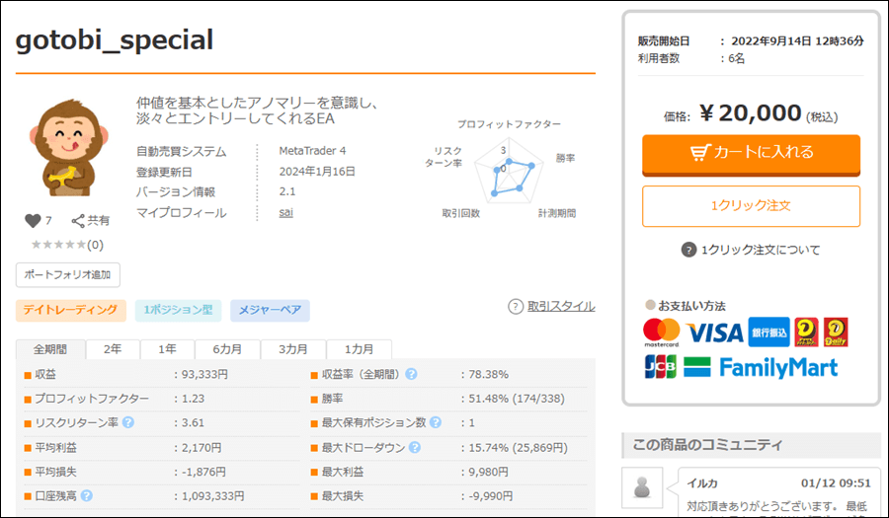889x518 pixels.
Task: Switch to the 6カ月 tab
Action: click(226, 350)
